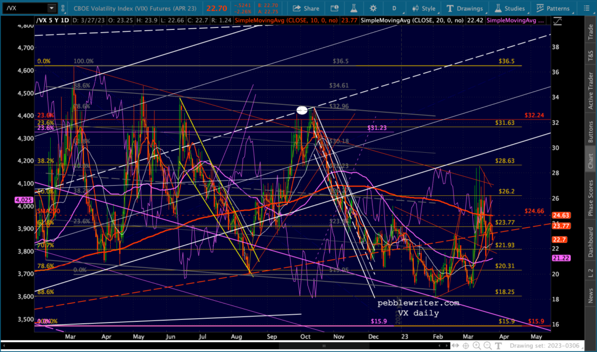597x352 pixels.
Task: Open the Dashboard sidebar tab
Action: [591, 242]
